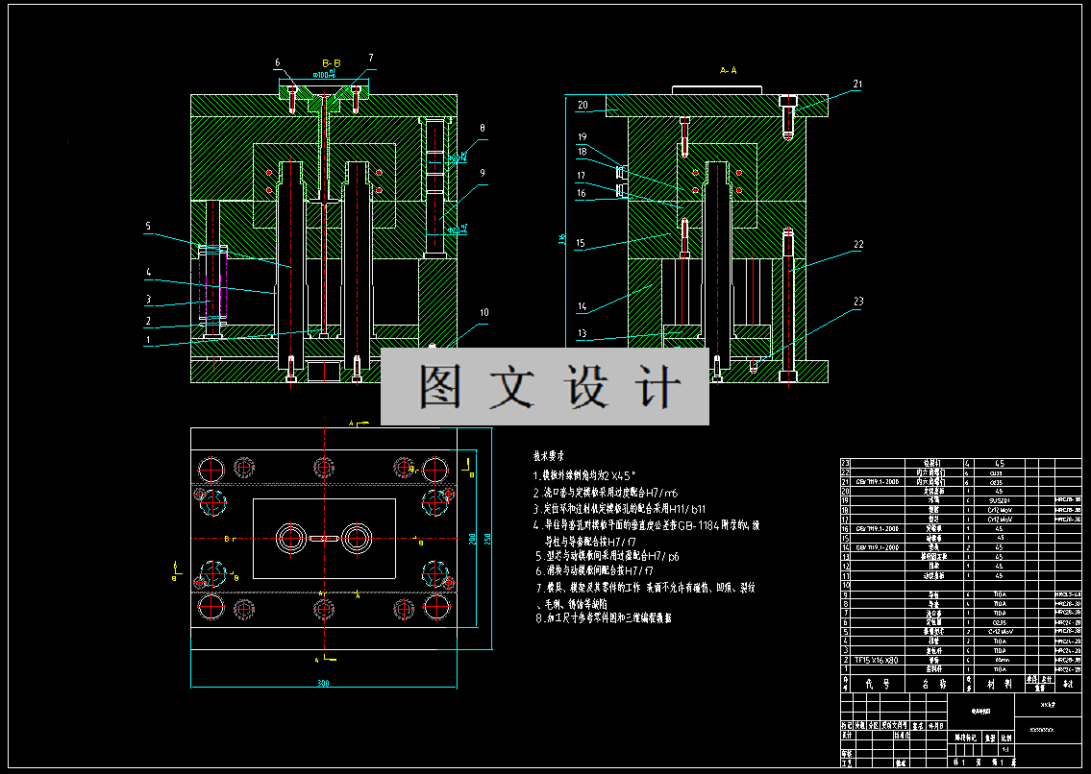
Task: Click technical note 3 mentioning H11/b11
Action: (x=619, y=509)
